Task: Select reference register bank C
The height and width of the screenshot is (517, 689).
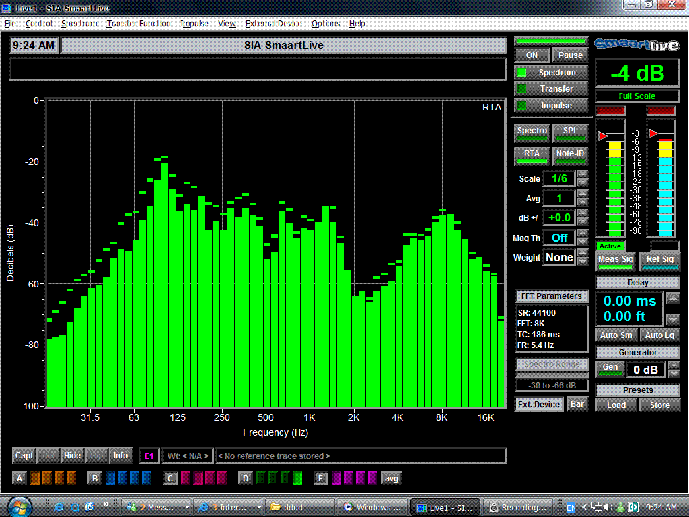Action: (170, 479)
